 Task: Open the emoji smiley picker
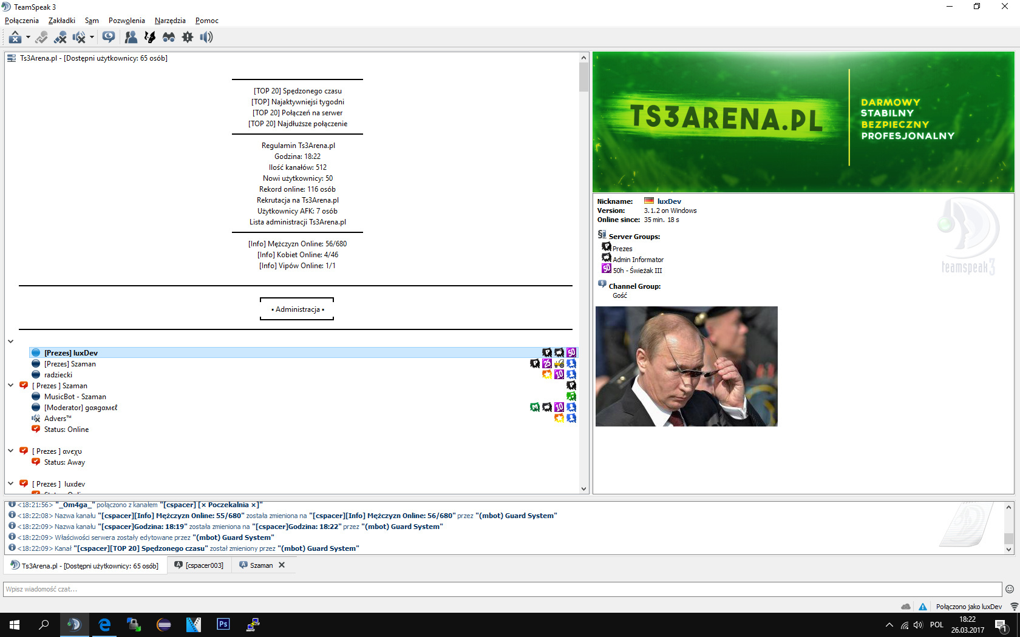1010,589
